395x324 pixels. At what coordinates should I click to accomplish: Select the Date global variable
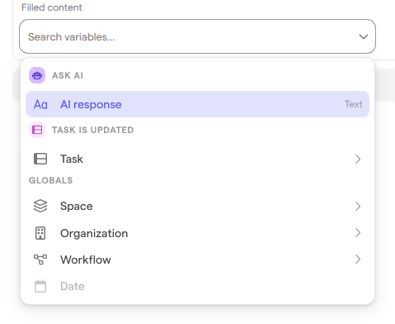197,286
